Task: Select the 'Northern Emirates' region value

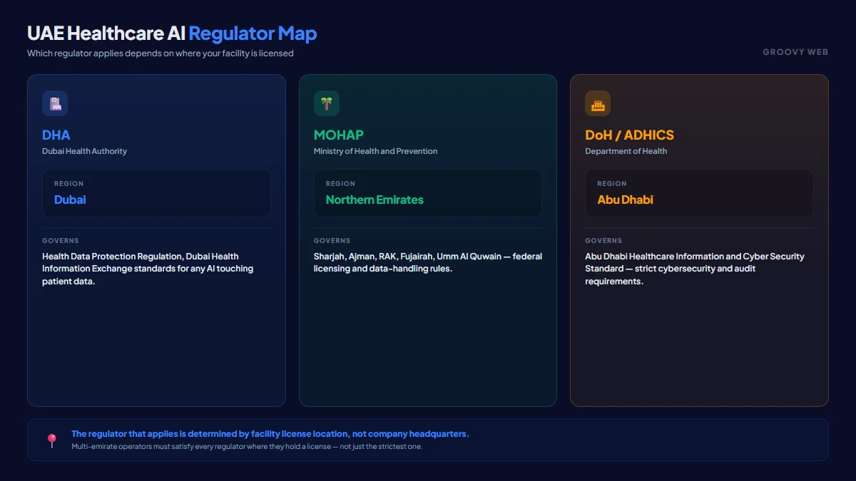Action: pos(374,200)
